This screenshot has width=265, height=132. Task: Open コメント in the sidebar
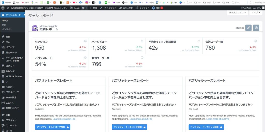pyautogui.click(x=12, y=66)
